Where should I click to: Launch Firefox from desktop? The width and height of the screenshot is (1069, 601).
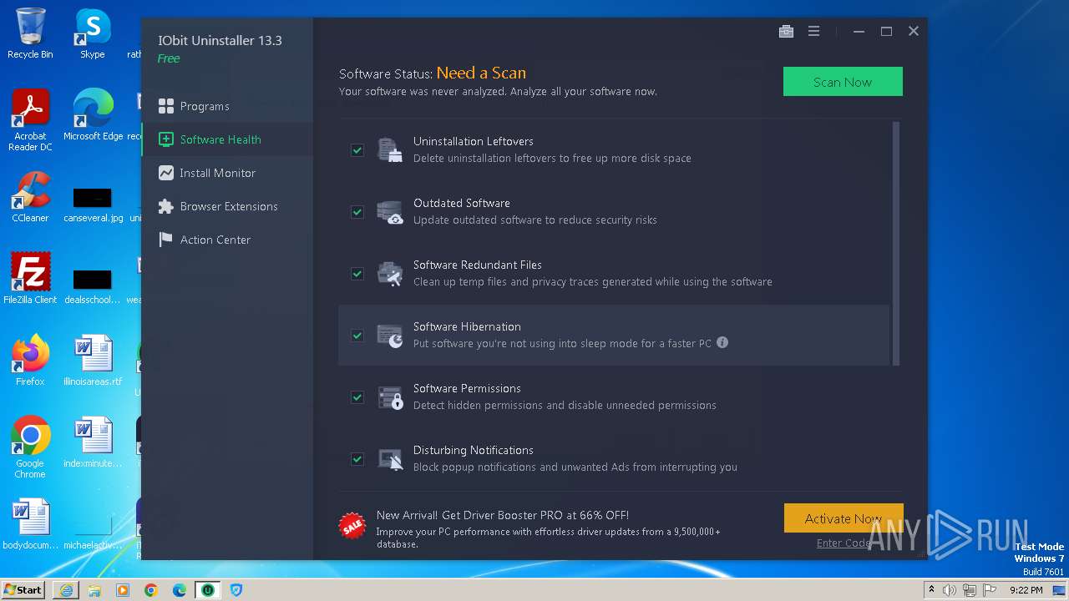coord(30,360)
